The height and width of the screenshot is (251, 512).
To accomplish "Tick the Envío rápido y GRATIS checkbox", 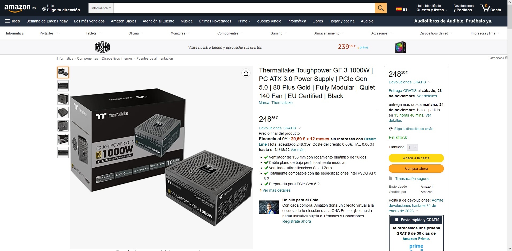I will [397, 220].
